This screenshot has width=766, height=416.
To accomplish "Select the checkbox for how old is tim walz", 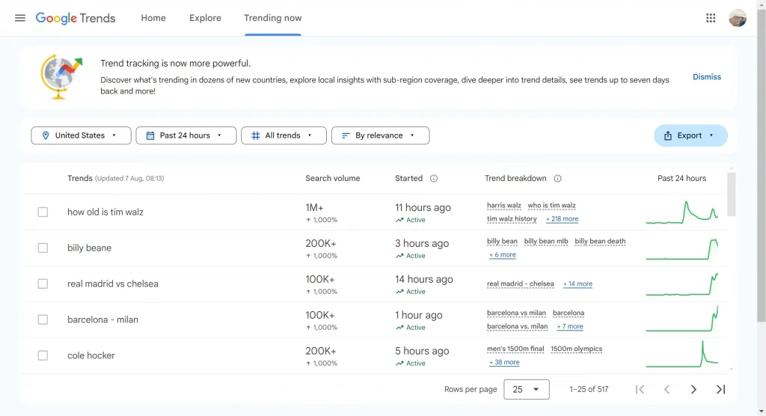I will 43,212.
